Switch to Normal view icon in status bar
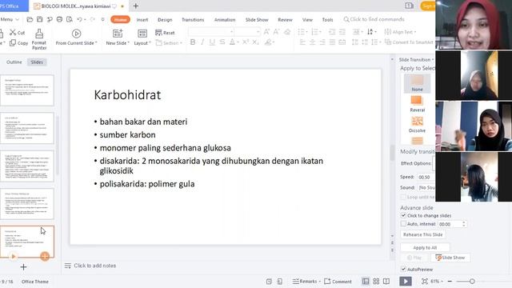The height and width of the screenshot is (288, 512). (366, 281)
